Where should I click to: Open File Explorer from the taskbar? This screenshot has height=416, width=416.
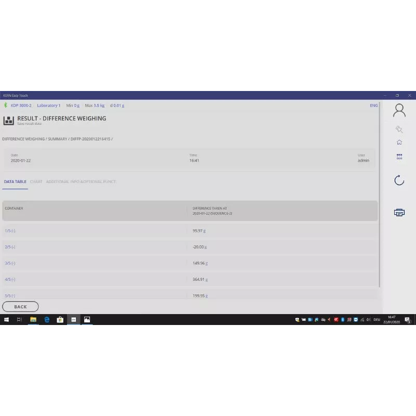[33, 320]
